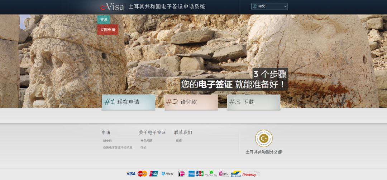Click the globe icon in language selector

click(255, 6)
